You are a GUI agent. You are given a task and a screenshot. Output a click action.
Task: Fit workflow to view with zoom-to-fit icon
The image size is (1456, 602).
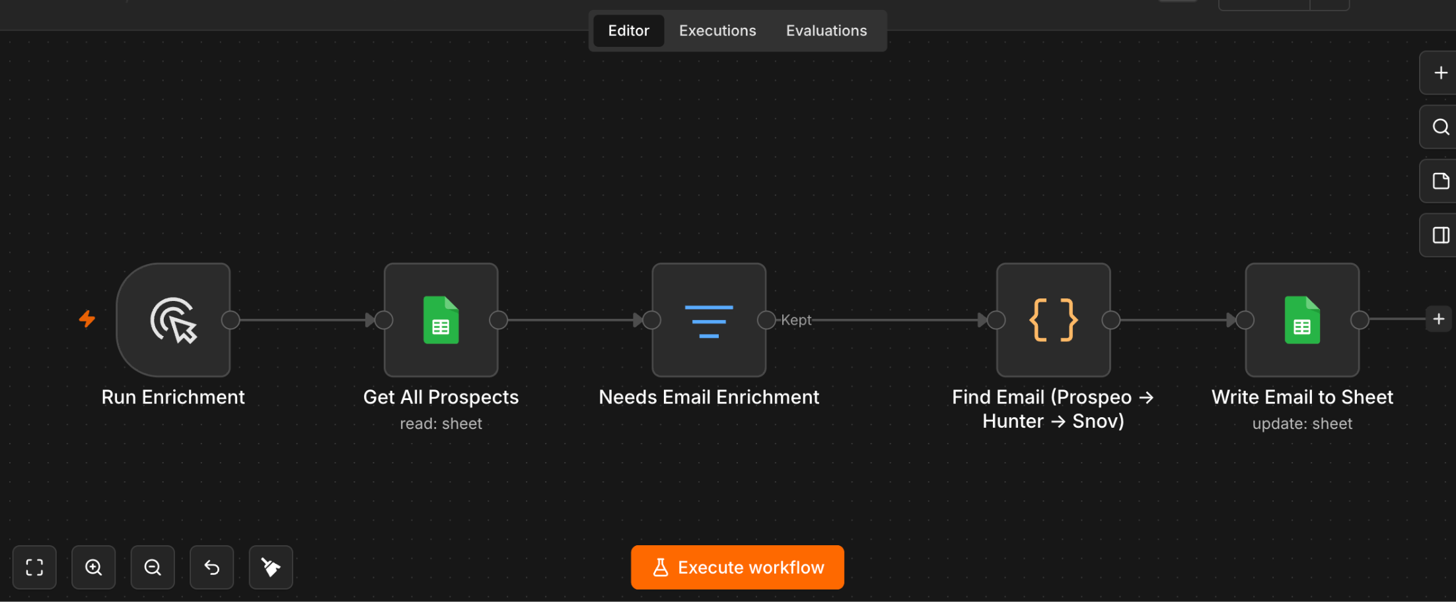(x=34, y=567)
